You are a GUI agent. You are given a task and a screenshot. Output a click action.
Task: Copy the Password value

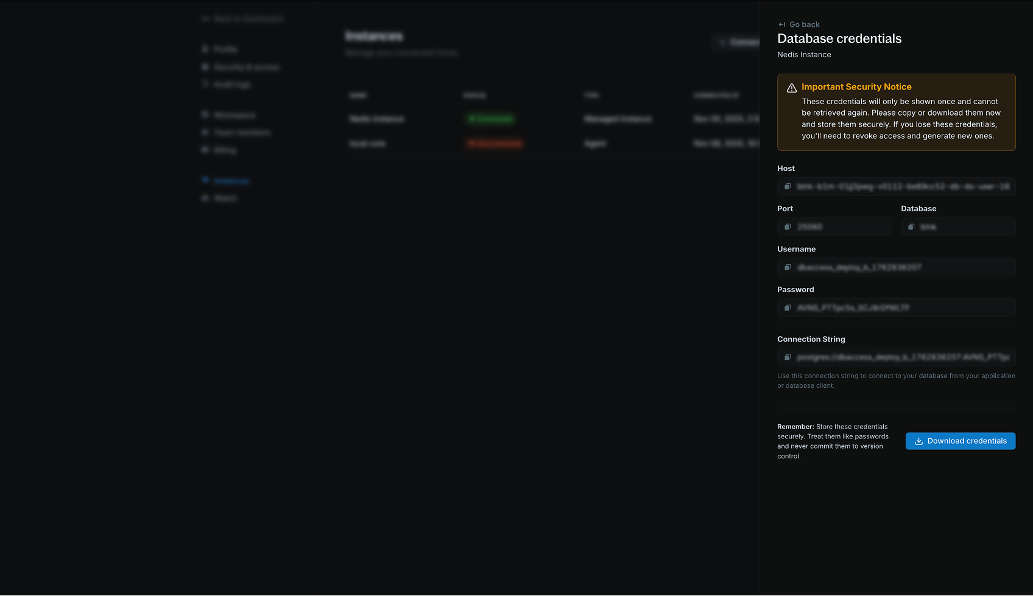pyautogui.click(x=788, y=307)
